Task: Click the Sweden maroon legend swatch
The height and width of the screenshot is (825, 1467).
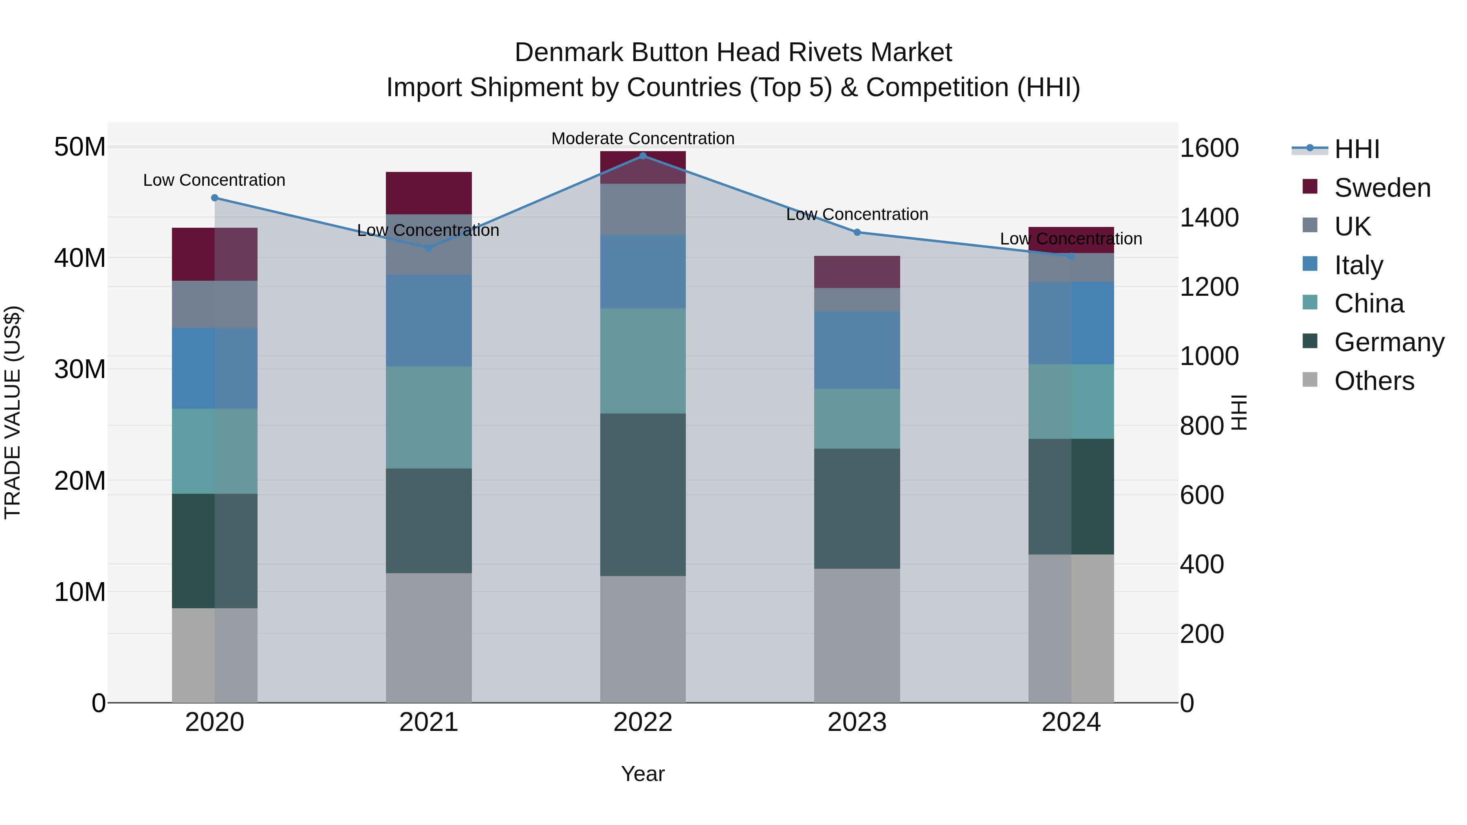Action: [1310, 186]
